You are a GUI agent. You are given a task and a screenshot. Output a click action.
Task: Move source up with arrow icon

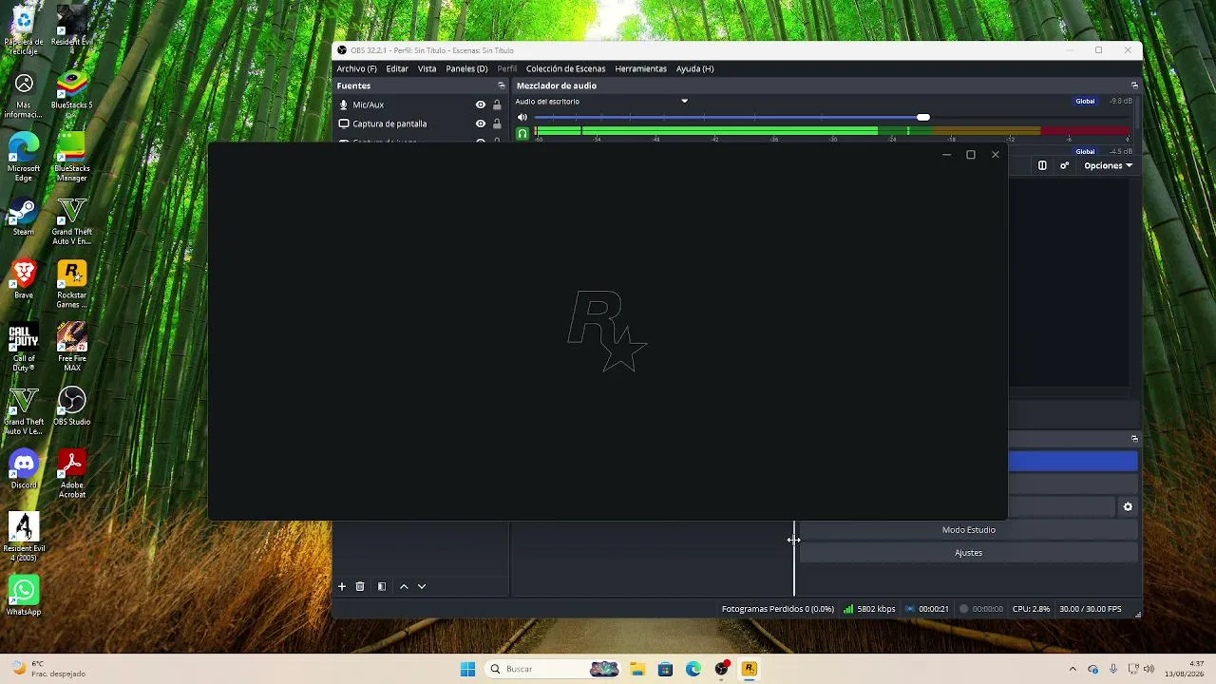pyautogui.click(x=404, y=586)
